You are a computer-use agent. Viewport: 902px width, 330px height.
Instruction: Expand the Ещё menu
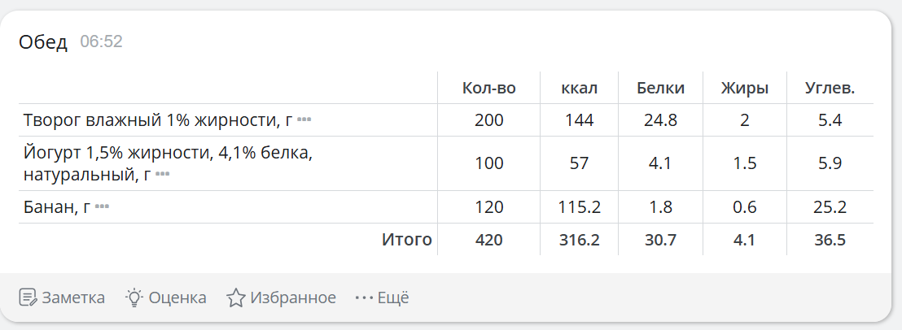coord(393,298)
